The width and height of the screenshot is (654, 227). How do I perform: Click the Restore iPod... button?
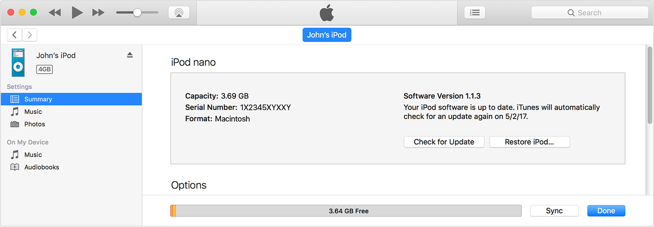click(x=529, y=142)
